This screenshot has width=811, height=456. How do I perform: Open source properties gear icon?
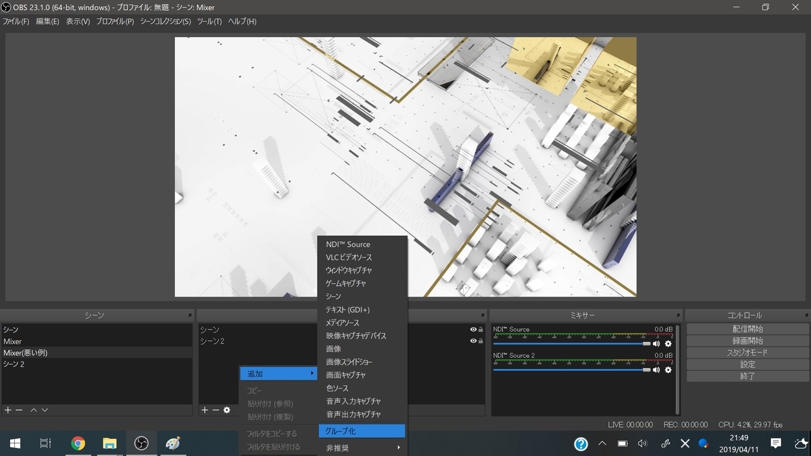pos(227,410)
